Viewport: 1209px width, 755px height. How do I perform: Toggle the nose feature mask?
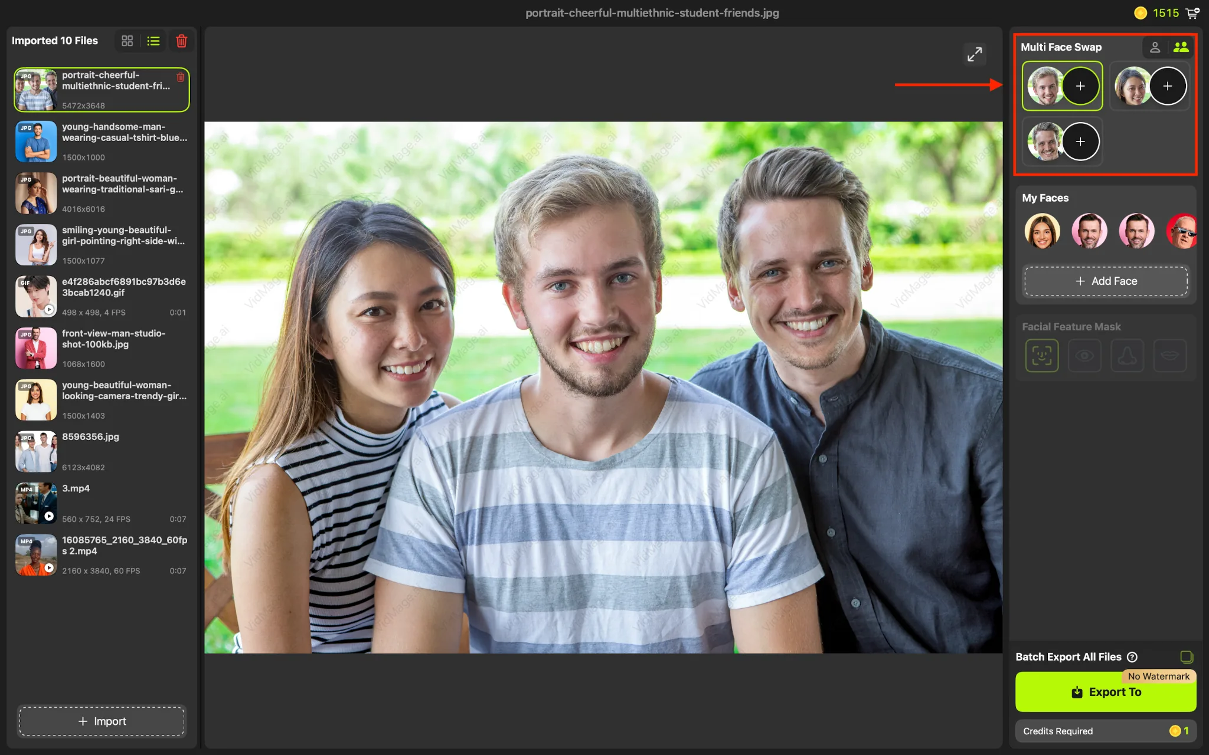point(1127,356)
